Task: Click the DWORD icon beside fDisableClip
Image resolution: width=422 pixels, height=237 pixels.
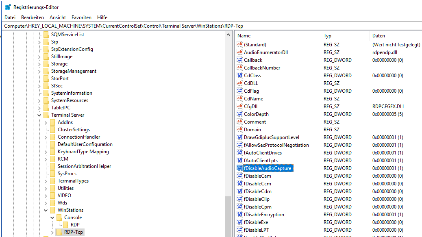Action: tap(239, 199)
